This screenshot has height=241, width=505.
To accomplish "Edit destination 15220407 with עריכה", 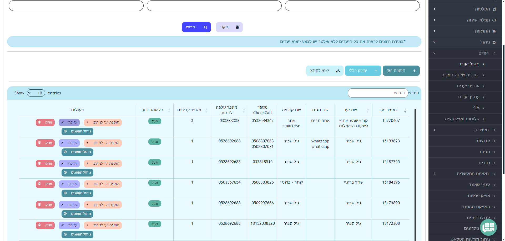I will [69, 122].
